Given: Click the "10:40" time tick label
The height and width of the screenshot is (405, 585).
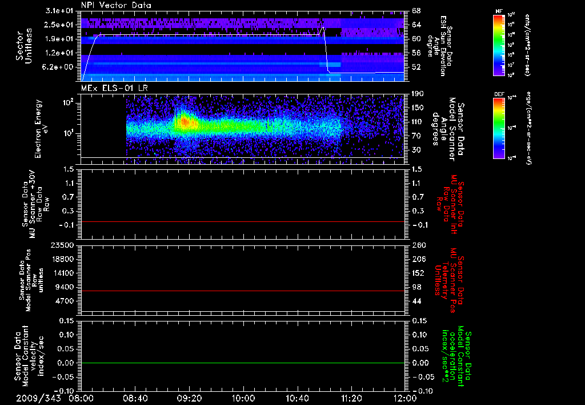Looking at the screenshot, I should (x=297, y=398).
